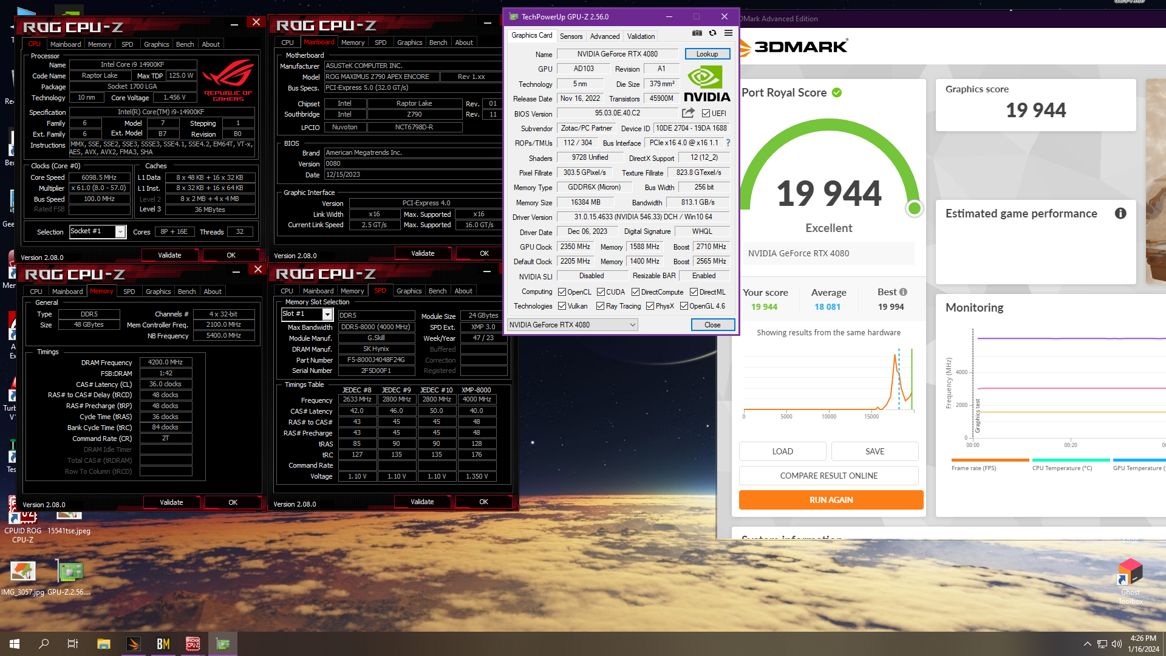This screenshot has height=656, width=1166.
Task: Toggle the DirectCompute checkbox
Action: coord(635,292)
